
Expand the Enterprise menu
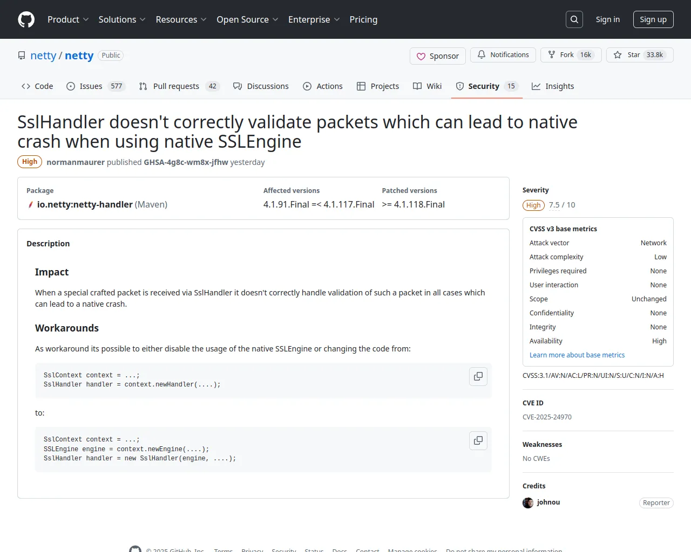(314, 19)
